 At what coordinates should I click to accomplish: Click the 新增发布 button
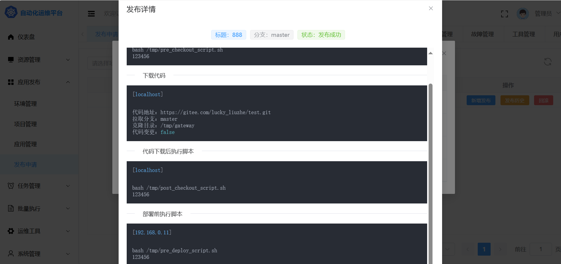481,100
